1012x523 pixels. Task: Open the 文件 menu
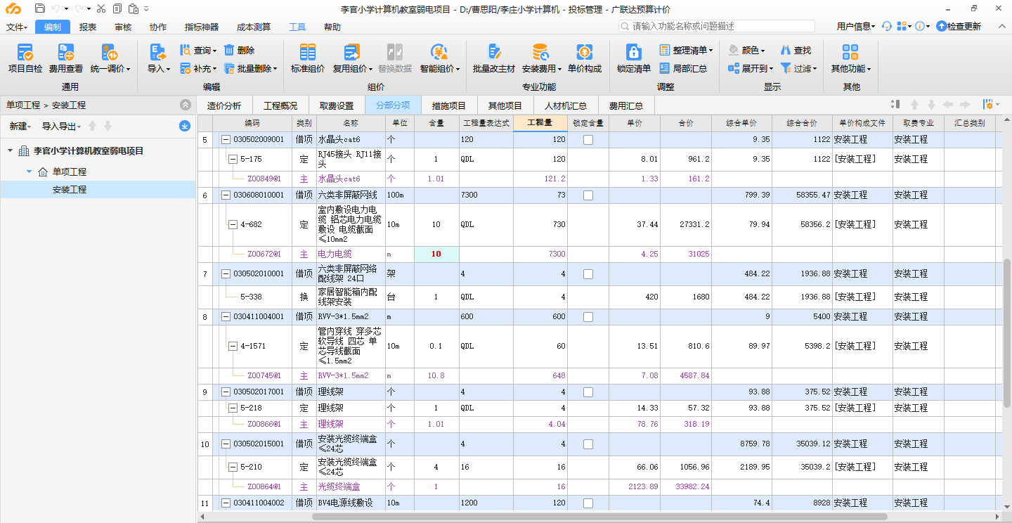pyautogui.click(x=18, y=27)
